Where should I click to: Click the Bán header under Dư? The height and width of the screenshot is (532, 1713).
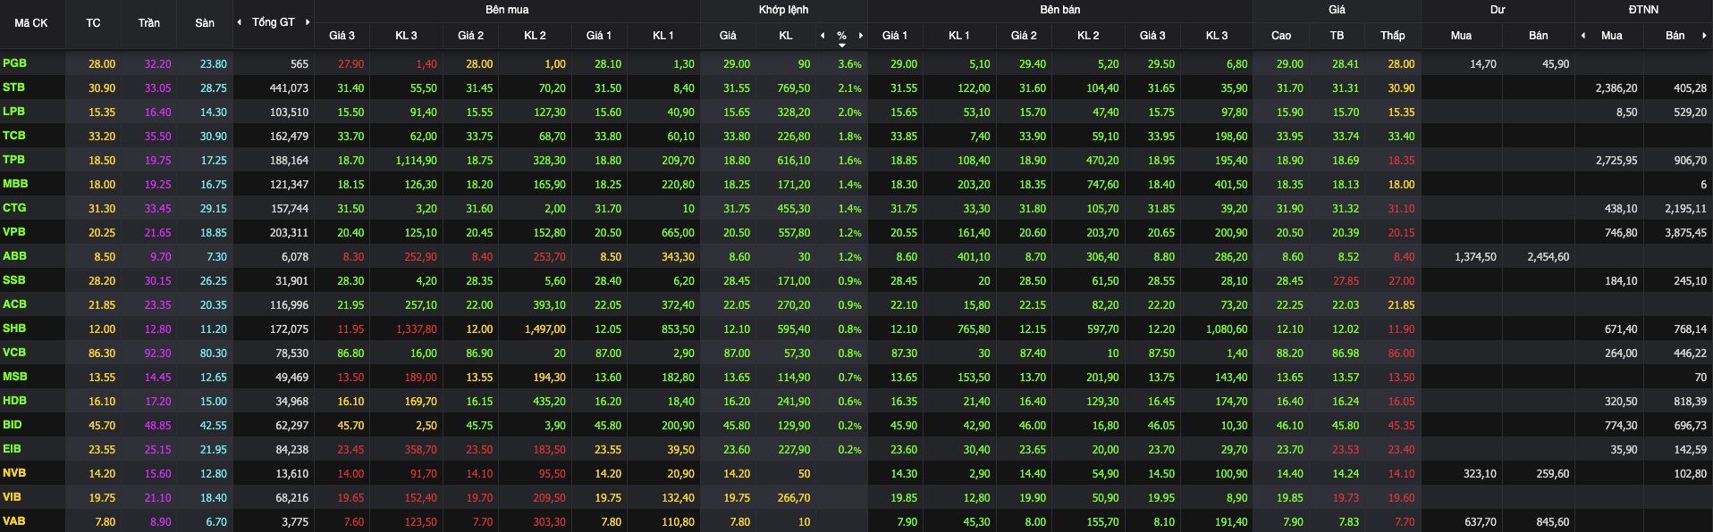pyautogui.click(x=1538, y=36)
